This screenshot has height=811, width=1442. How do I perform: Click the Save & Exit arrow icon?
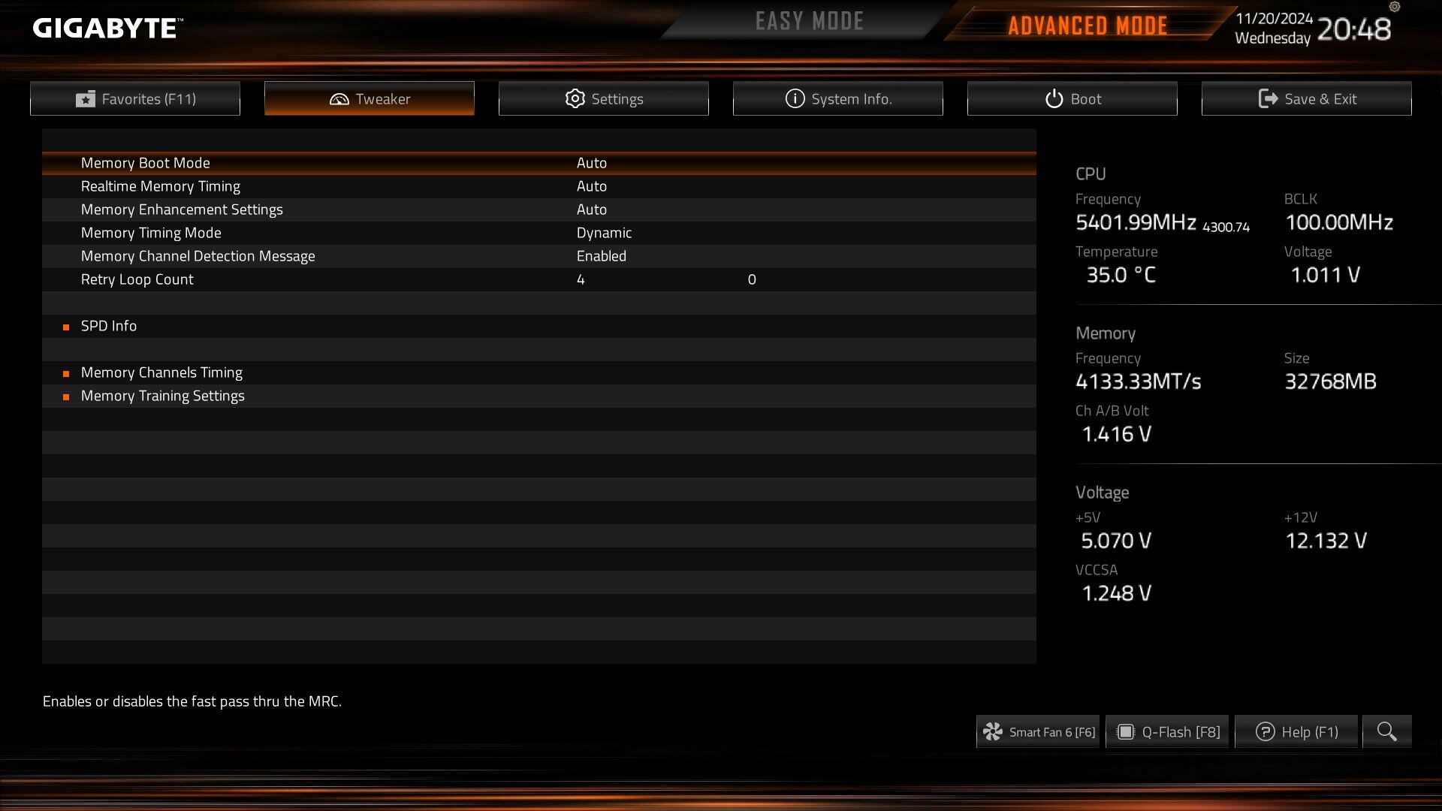(1268, 98)
